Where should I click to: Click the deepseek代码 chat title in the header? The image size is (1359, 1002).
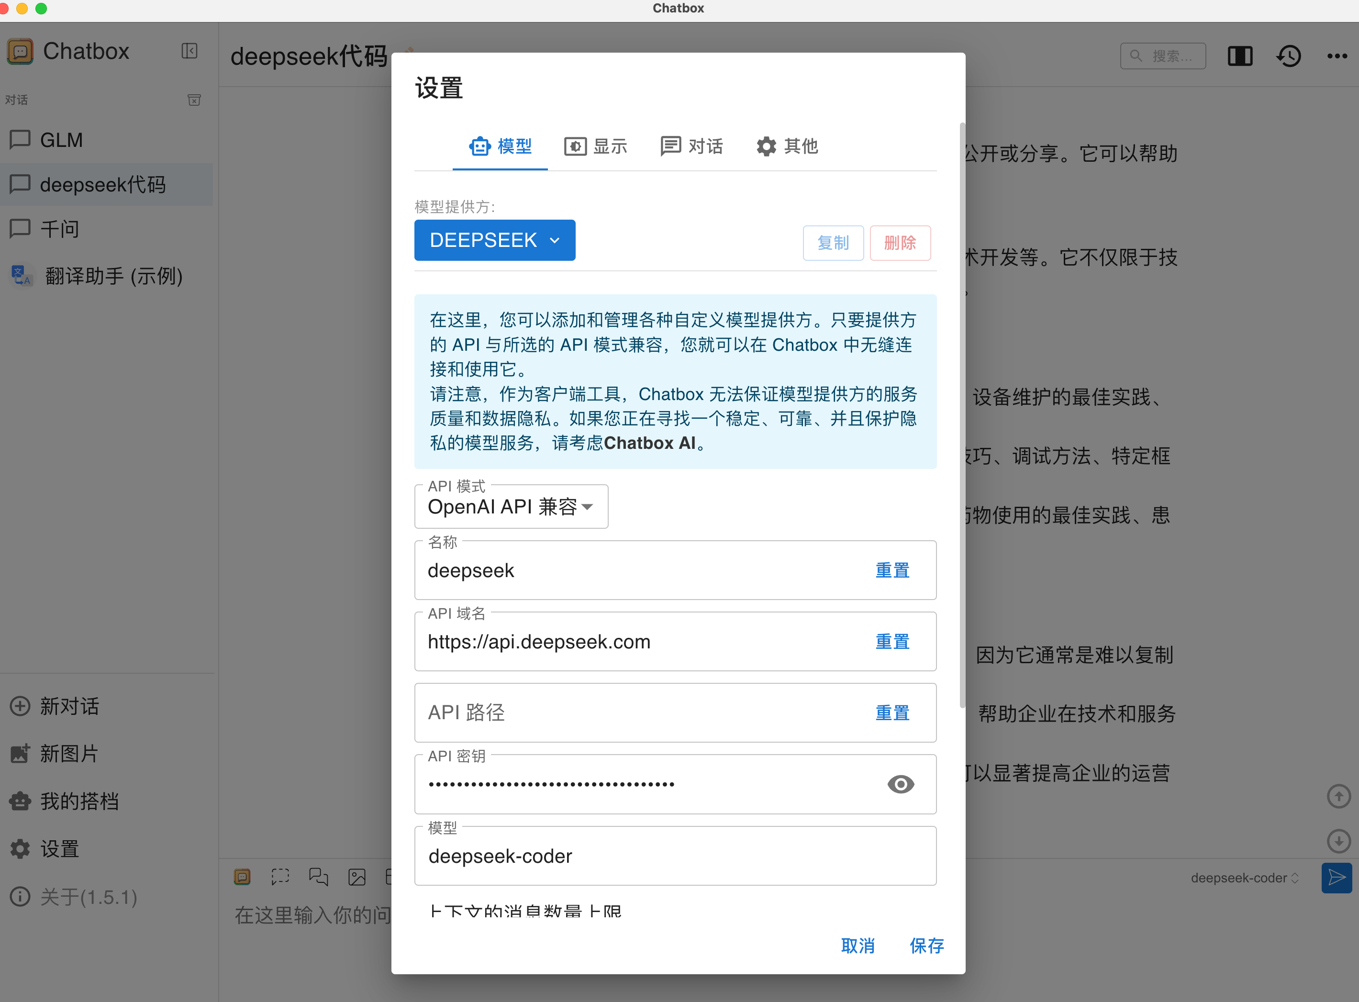tap(309, 56)
